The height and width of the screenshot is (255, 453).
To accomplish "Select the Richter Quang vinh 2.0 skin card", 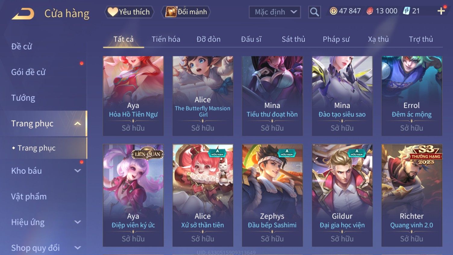I will click(412, 195).
